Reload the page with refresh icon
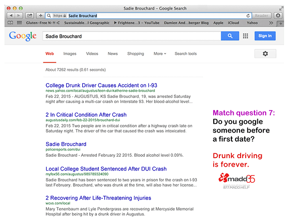This screenshot has height=223, width=289. 248,16
